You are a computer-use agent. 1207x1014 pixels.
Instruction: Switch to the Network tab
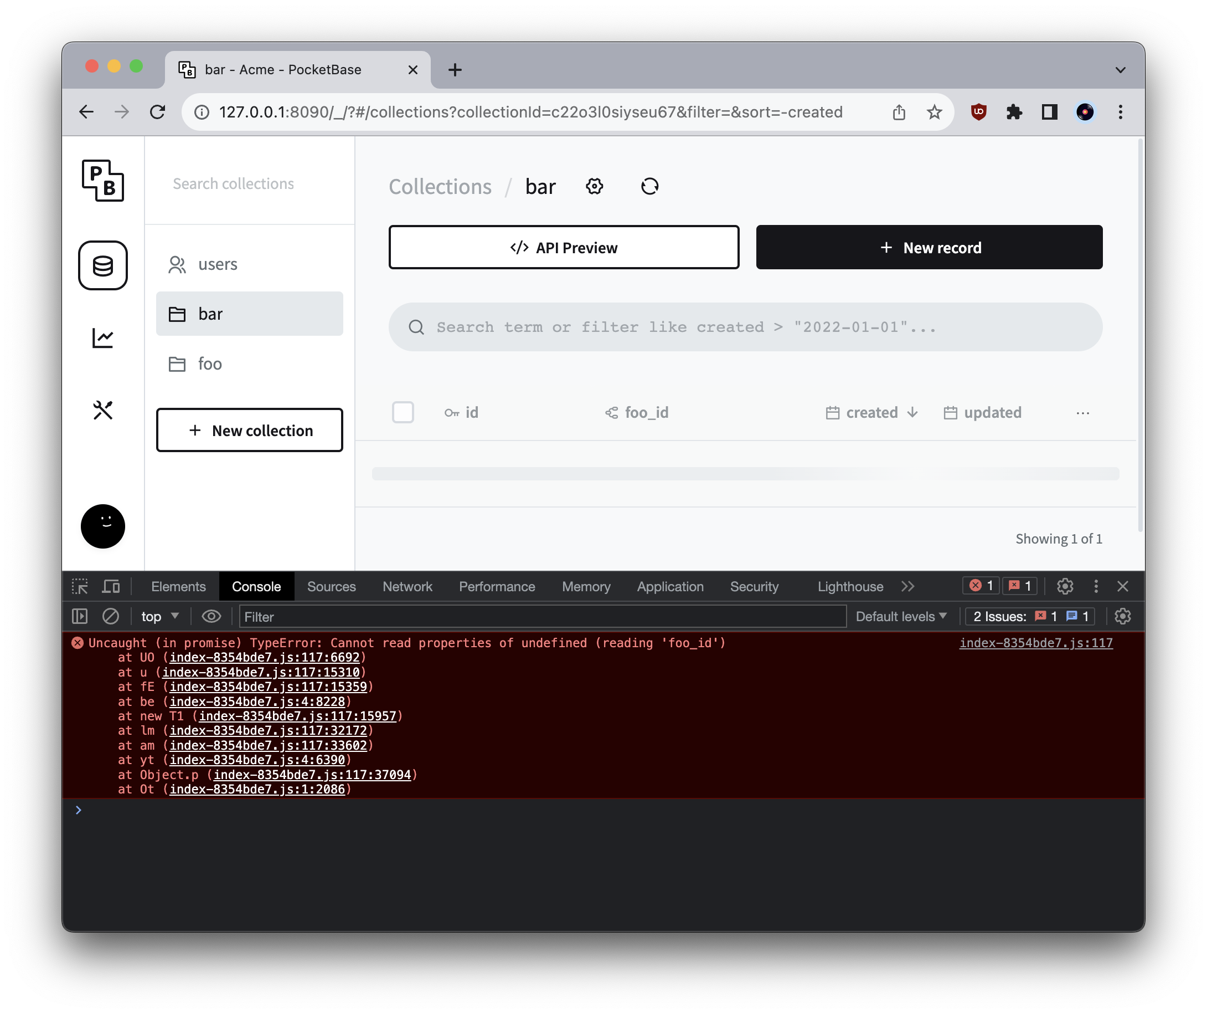[x=408, y=586]
